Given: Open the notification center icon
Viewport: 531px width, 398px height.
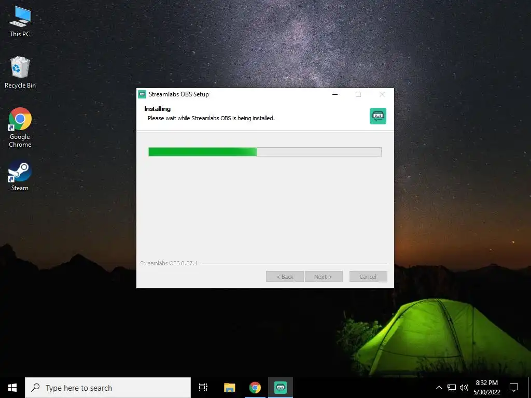Looking at the screenshot, I should tap(514, 388).
